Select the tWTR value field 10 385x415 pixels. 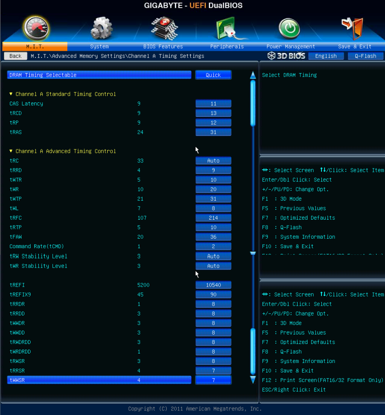pos(213,180)
